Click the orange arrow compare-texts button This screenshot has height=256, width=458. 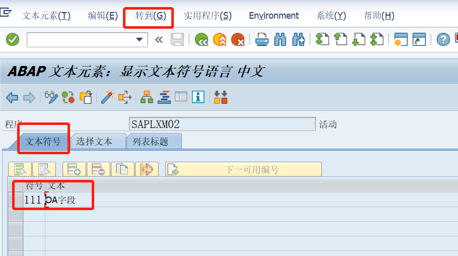pos(147,169)
